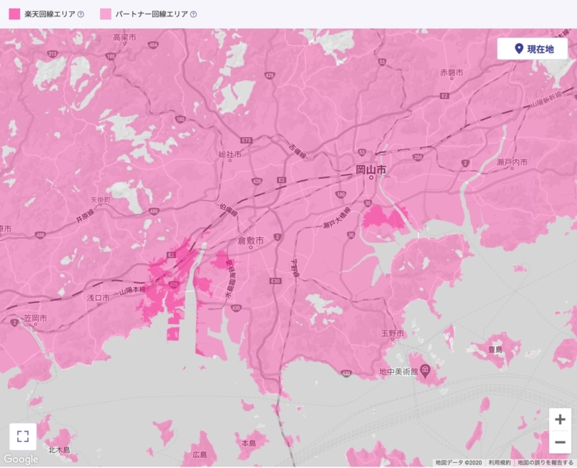Click the 豊島 island label

[495, 349]
